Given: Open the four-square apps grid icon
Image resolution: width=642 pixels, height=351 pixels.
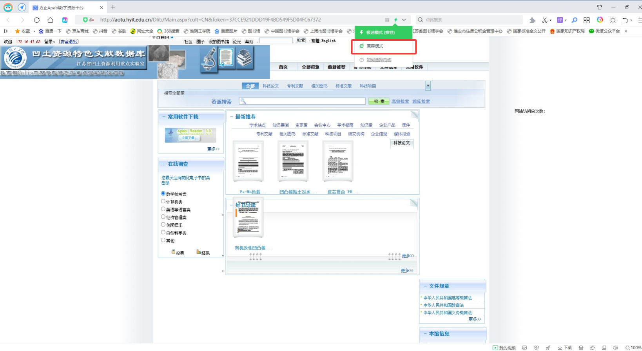Looking at the screenshot, I should point(586,20).
